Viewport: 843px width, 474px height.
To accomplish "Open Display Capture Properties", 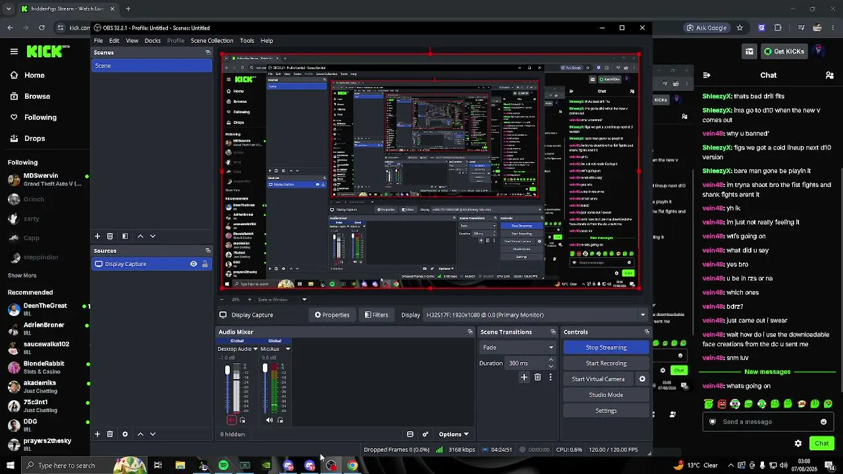I will click(332, 315).
